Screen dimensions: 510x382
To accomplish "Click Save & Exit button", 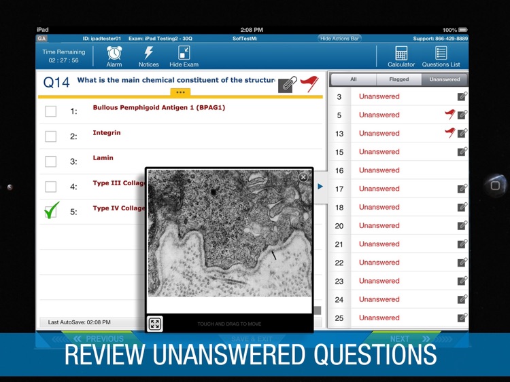I will 252,339.
